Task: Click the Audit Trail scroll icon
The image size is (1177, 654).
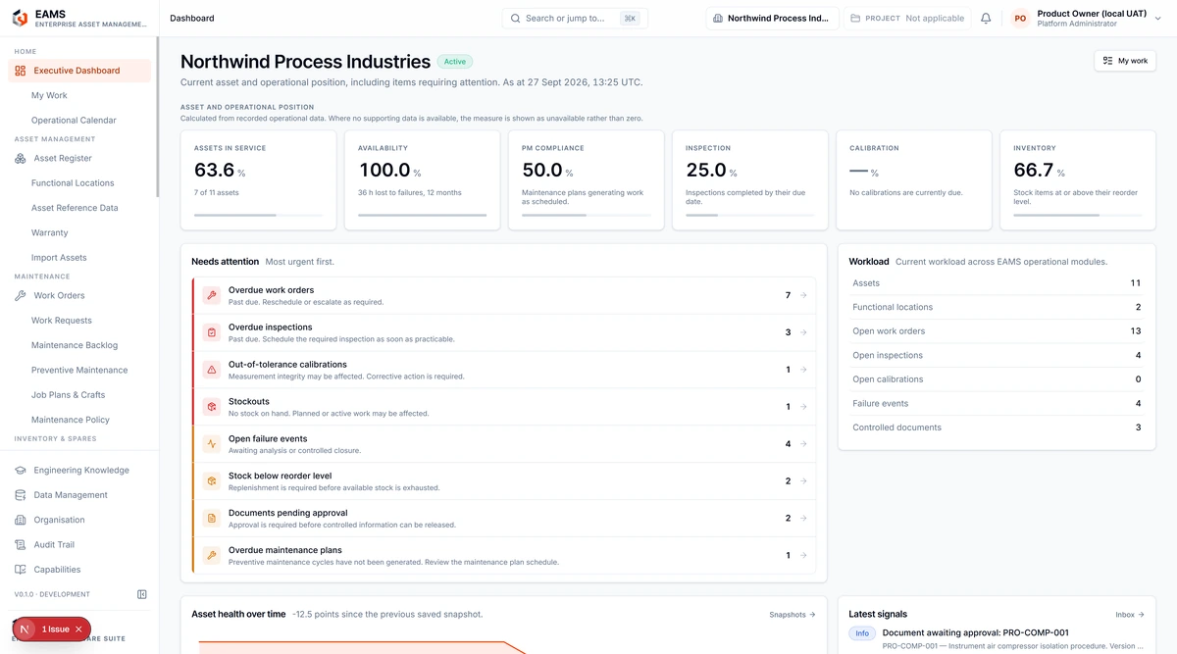Action: pos(21,544)
